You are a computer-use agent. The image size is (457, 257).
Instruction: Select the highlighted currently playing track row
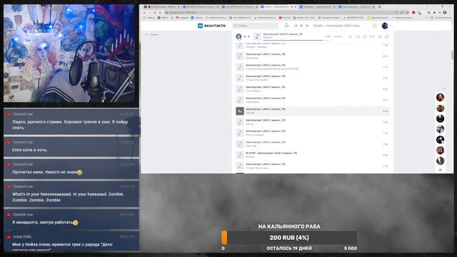point(313,111)
